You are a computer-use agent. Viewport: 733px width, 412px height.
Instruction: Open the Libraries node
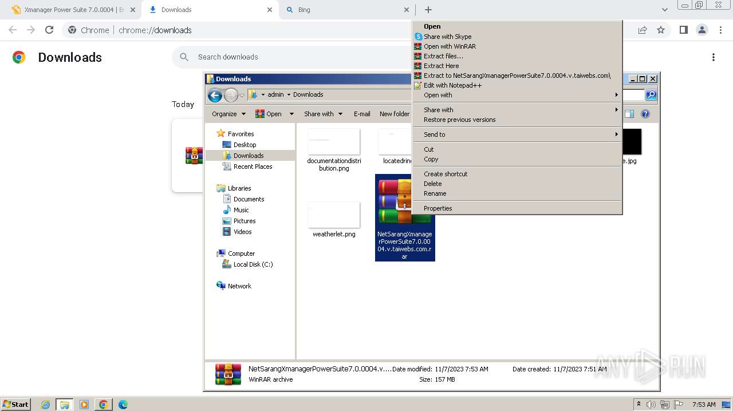(x=239, y=188)
